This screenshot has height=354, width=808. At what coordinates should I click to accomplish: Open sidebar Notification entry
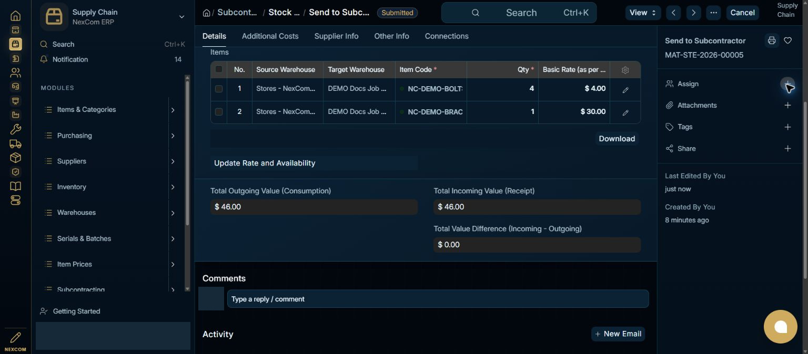[x=111, y=59]
